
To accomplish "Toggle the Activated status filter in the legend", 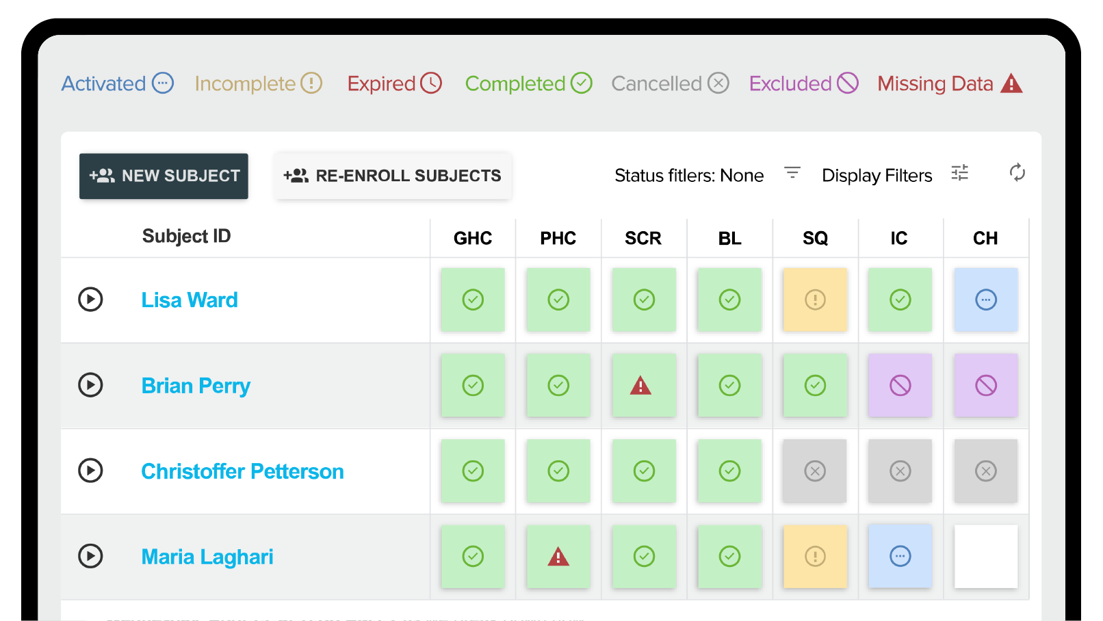I will 116,83.
